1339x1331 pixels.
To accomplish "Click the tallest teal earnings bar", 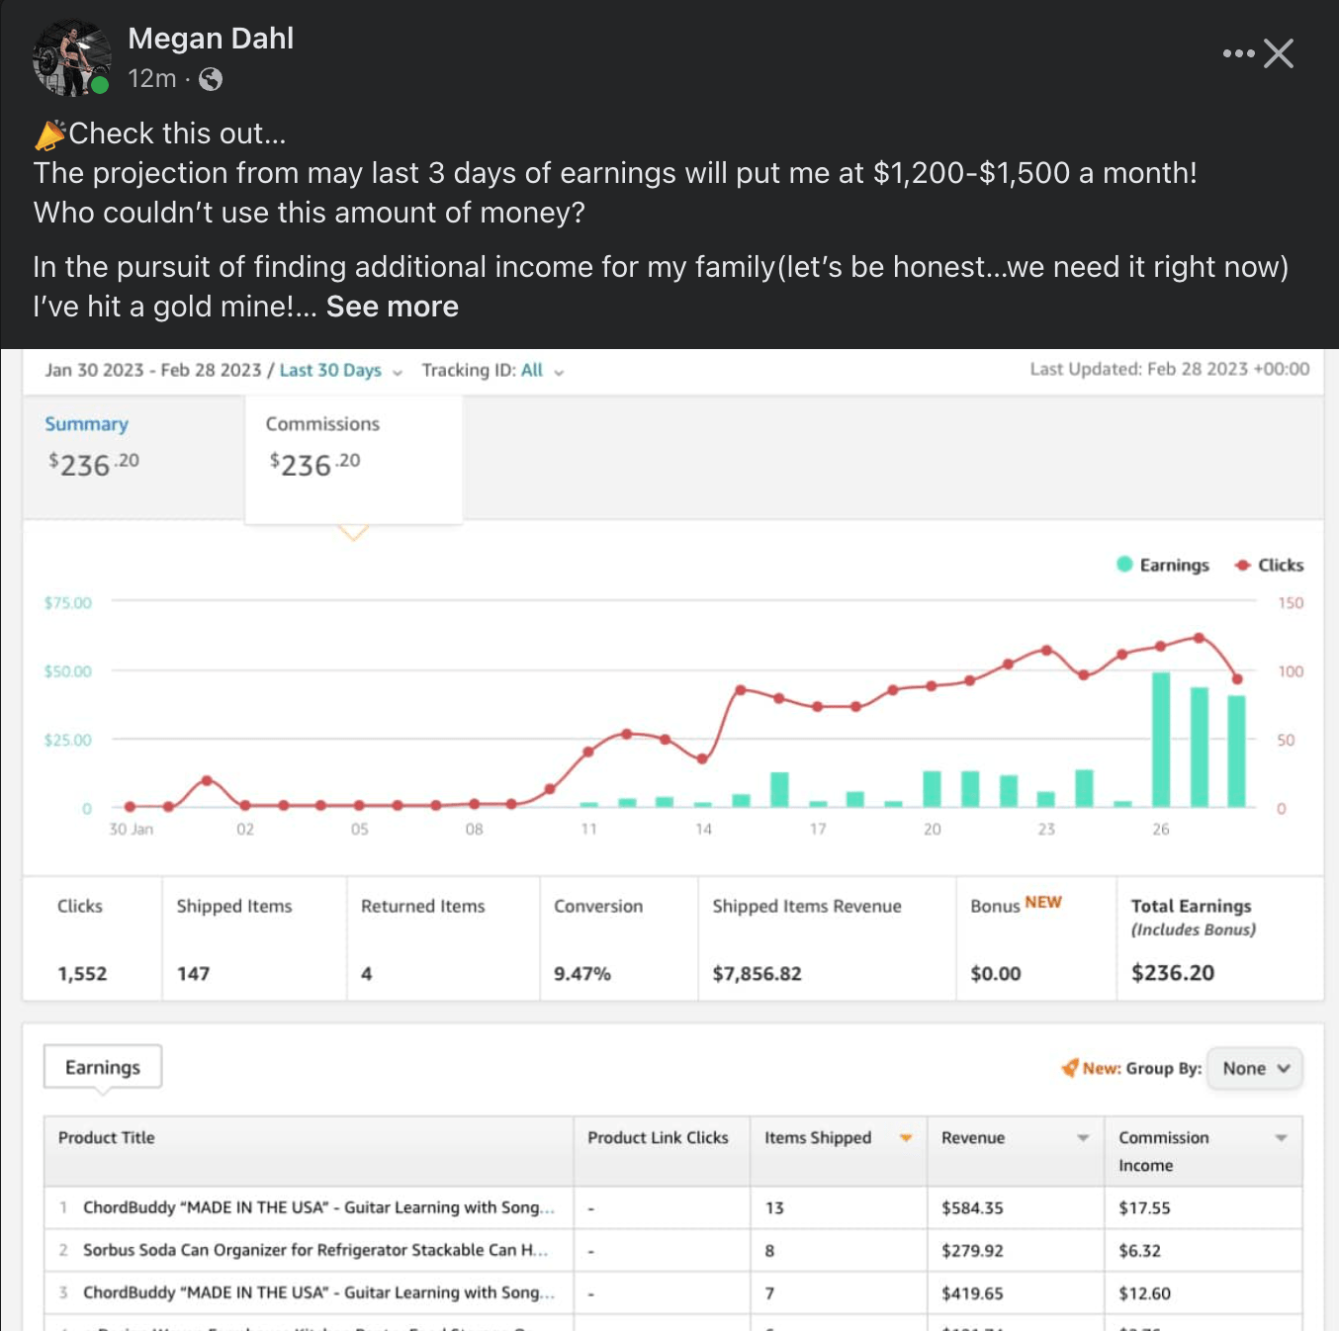I will pos(1161,739).
